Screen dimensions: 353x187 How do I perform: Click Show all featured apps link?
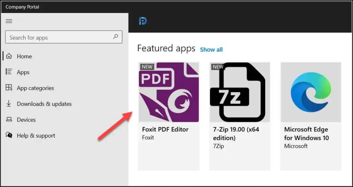(x=211, y=50)
